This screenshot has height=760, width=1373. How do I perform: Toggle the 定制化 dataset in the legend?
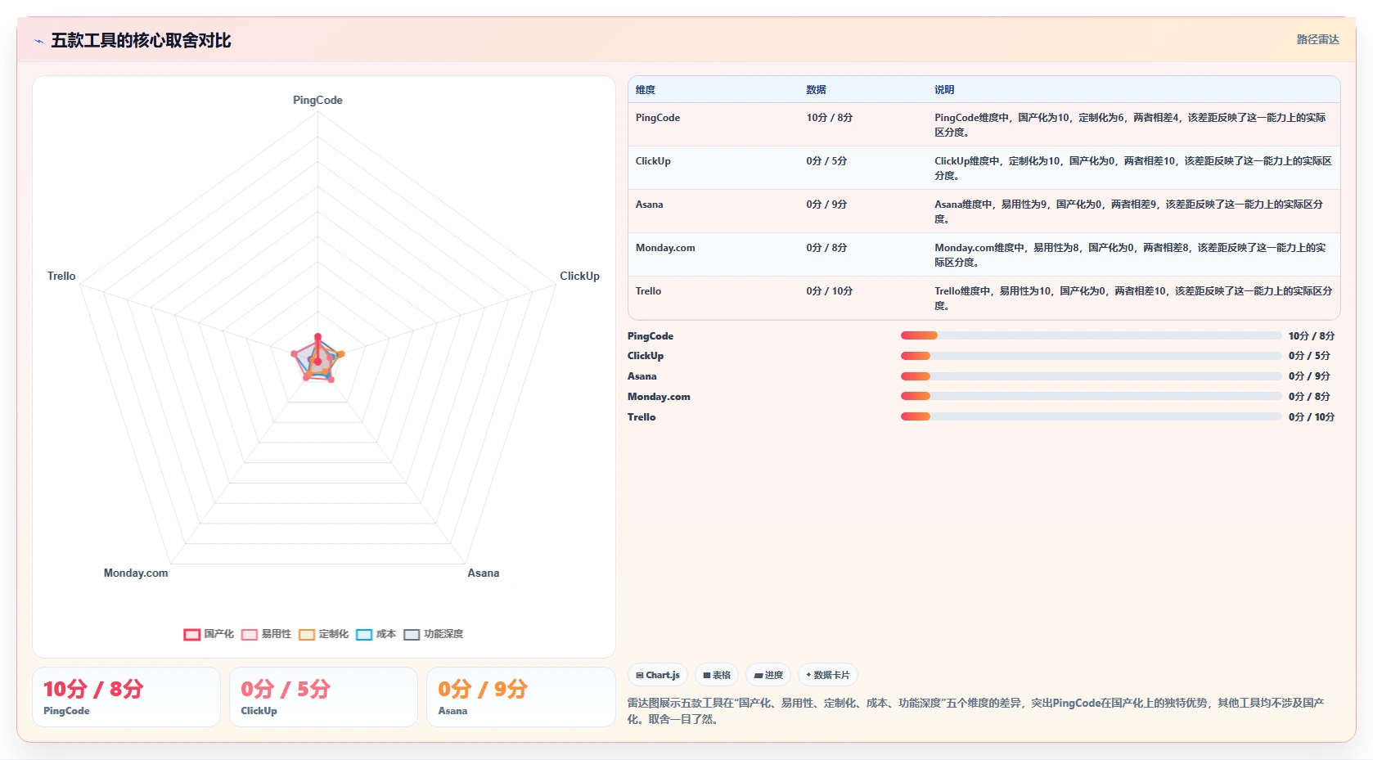pos(323,634)
